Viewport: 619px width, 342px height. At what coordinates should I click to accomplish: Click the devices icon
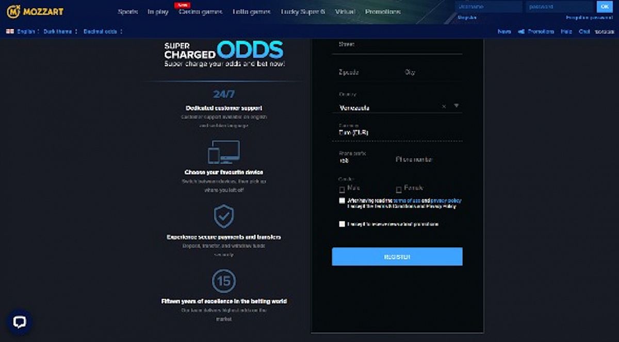(x=224, y=152)
